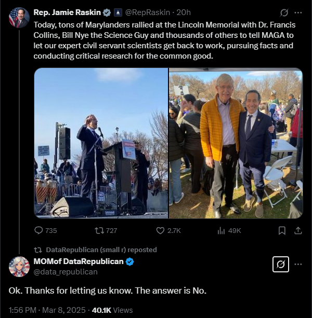Click the Grok icon on Raskin's tweet
The width and height of the screenshot is (312, 318).
coord(284,12)
